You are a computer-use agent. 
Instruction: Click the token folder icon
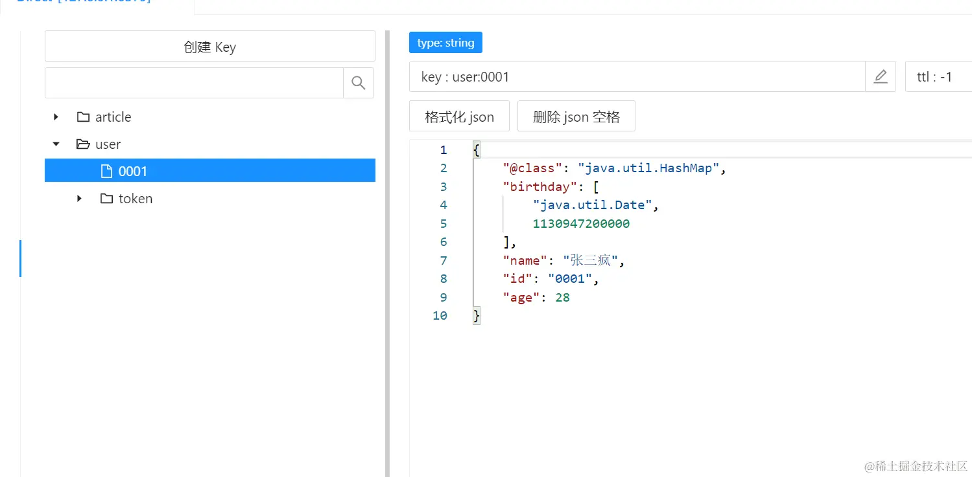[106, 199]
